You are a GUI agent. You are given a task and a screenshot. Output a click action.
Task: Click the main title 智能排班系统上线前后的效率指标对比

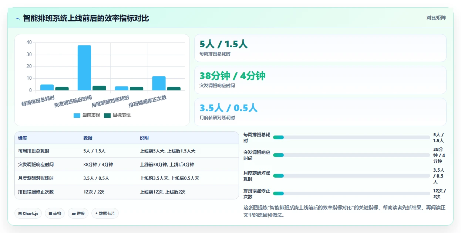[86, 18]
